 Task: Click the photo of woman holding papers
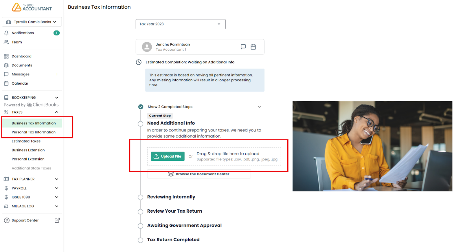(x=372, y=146)
